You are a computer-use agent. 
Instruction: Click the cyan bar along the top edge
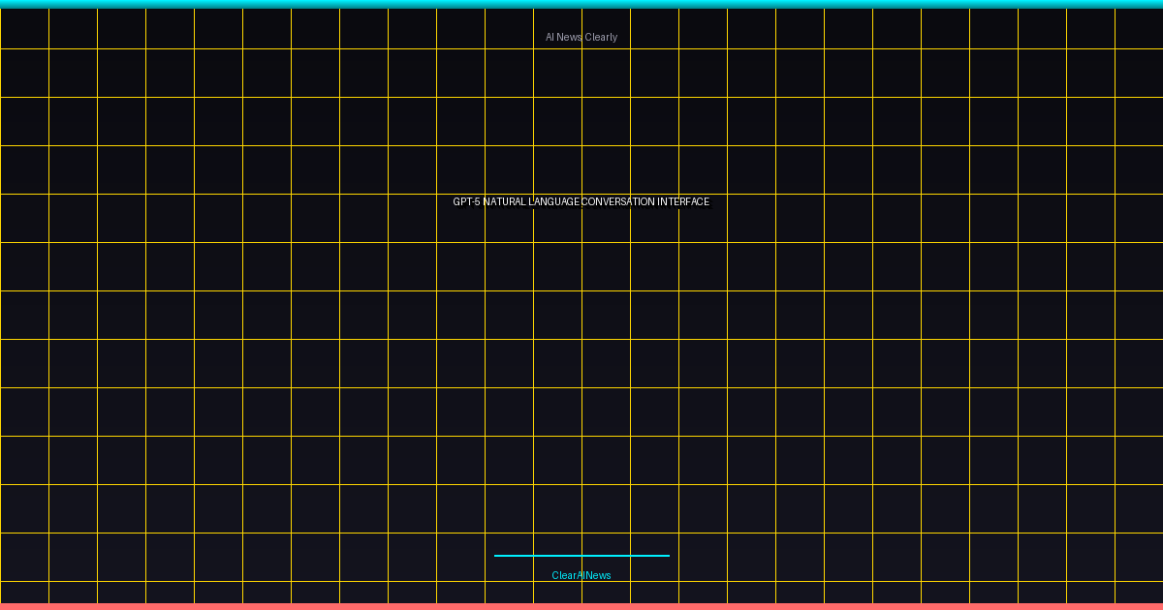pos(581,4)
